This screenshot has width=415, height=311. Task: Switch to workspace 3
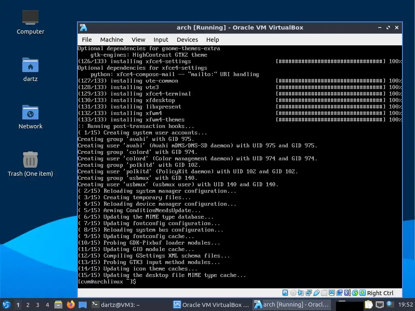(x=38, y=305)
